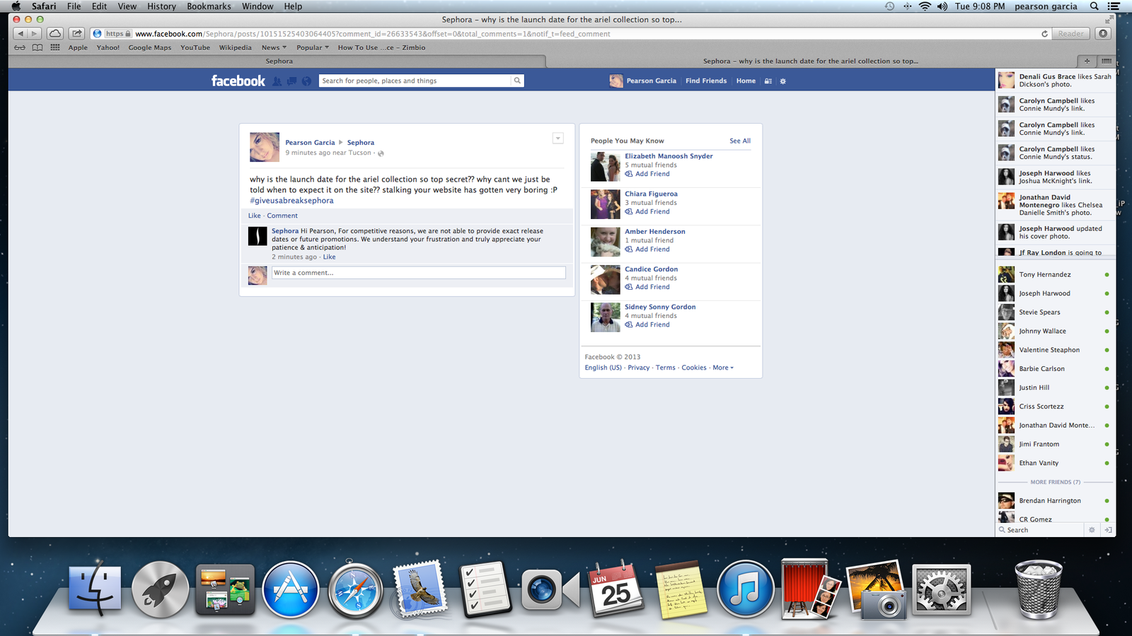Click See All people you may know

pyautogui.click(x=740, y=141)
